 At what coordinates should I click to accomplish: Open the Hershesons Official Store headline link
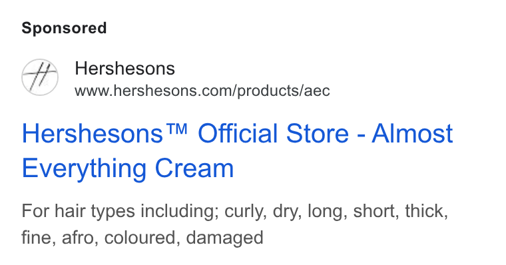(237, 150)
